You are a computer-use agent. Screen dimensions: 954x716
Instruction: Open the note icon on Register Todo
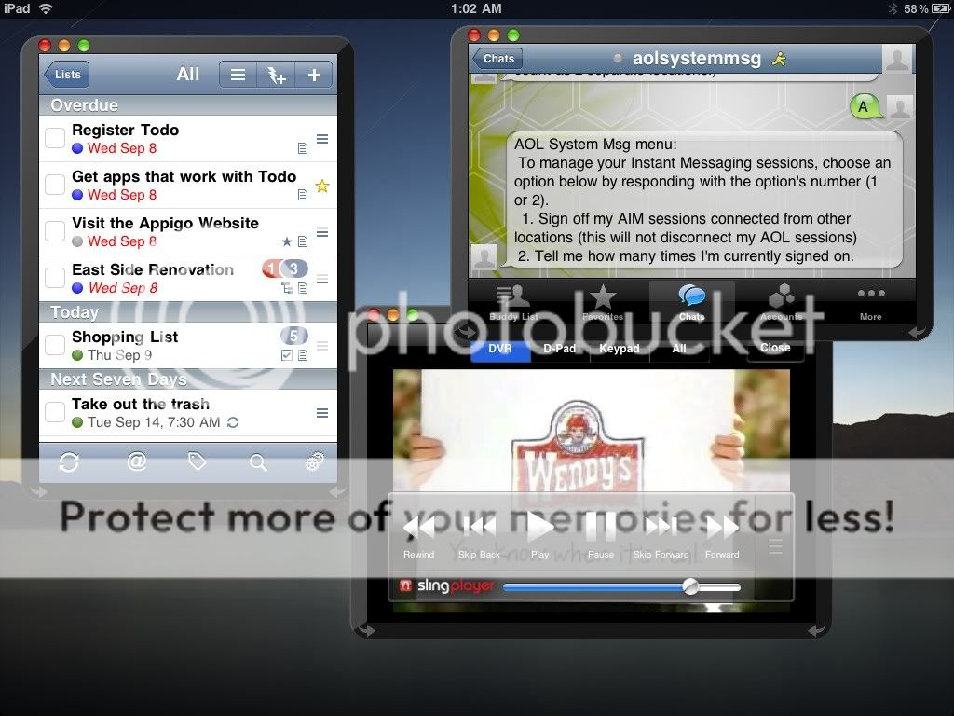pos(303,148)
